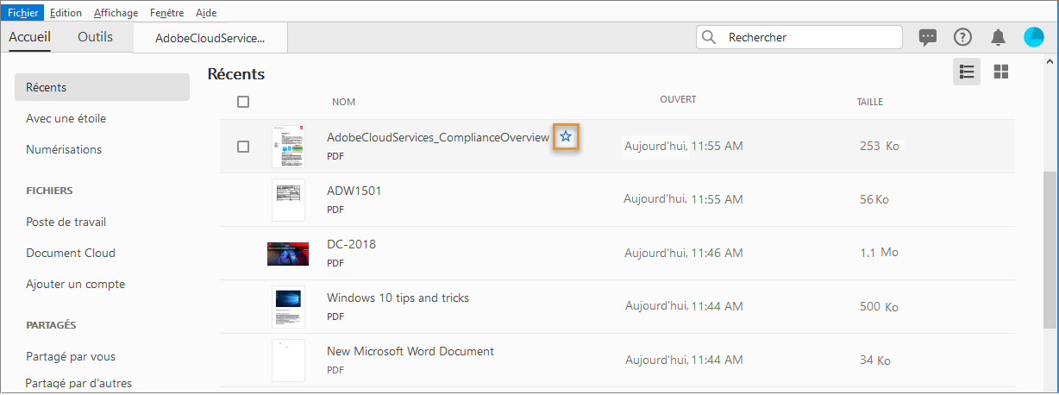Click Ajouter un compte
This screenshot has height=395, width=1059.
tap(76, 284)
